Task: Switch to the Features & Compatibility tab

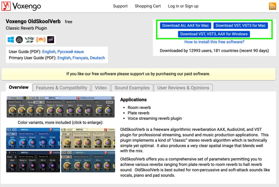Action: coord(61,88)
